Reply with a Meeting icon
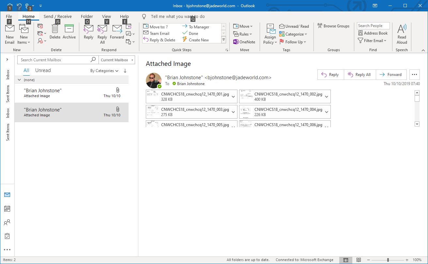 (x=129, y=26)
